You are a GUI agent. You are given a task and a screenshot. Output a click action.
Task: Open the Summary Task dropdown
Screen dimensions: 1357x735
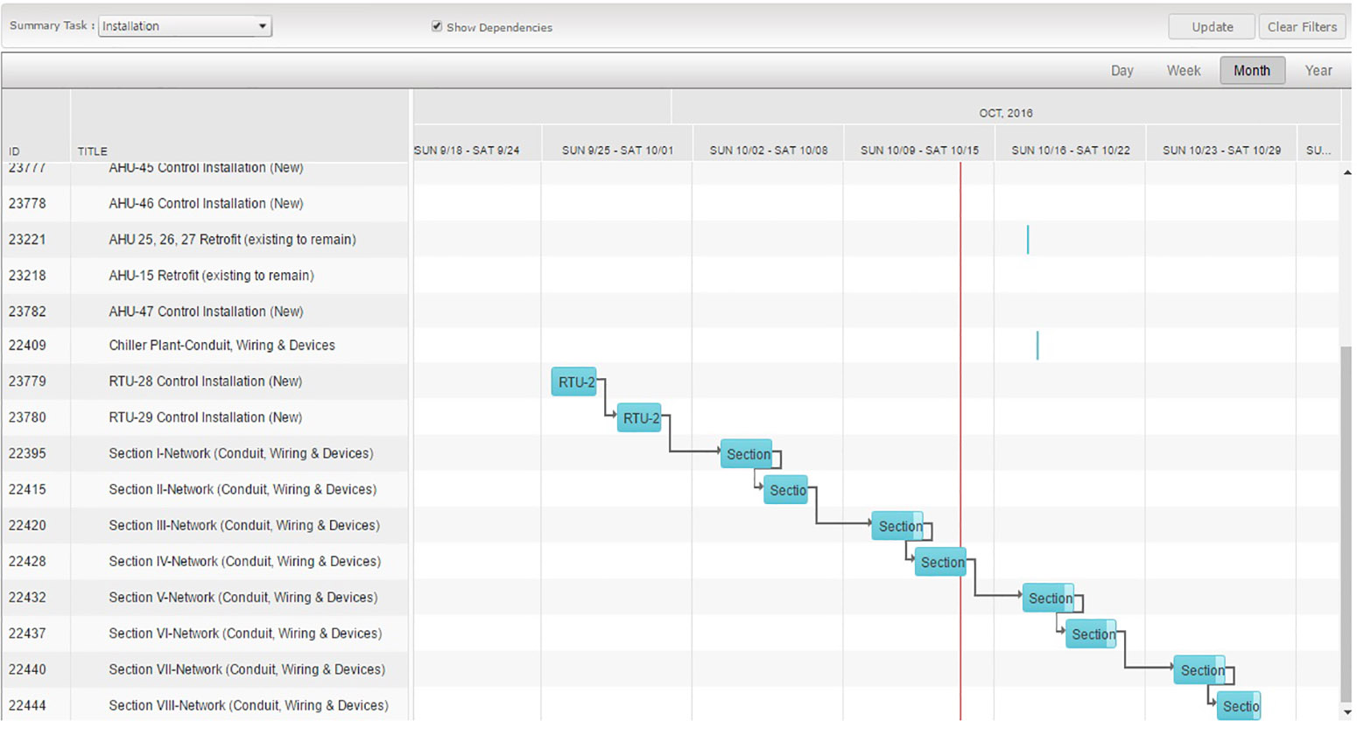tap(185, 26)
